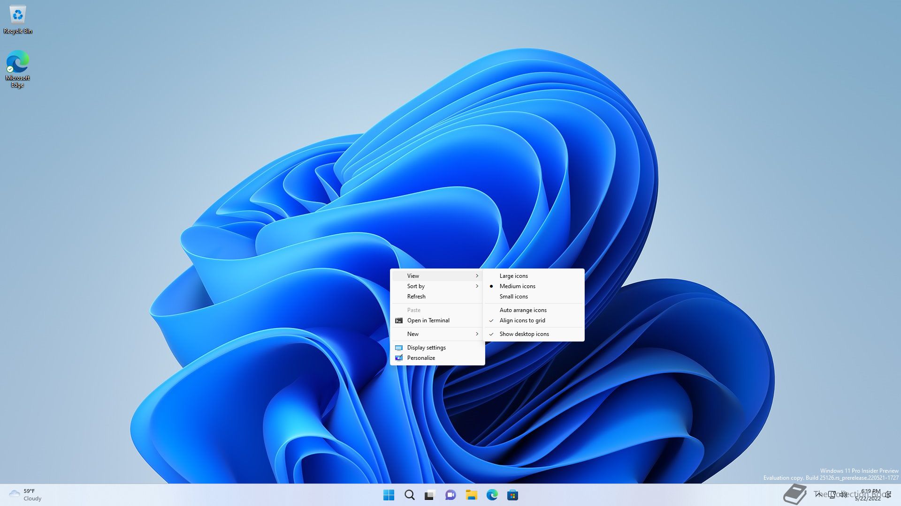901x506 pixels.
Task: Show hidden icons tray chevron
Action: click(819, 495)
